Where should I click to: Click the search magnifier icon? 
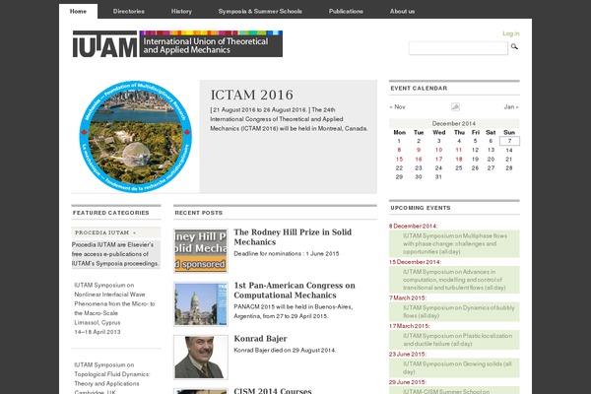pyautogui.click(x=514, y=46)
